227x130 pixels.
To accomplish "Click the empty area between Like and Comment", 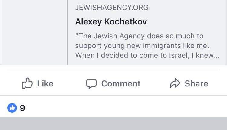I will (70, 84).
